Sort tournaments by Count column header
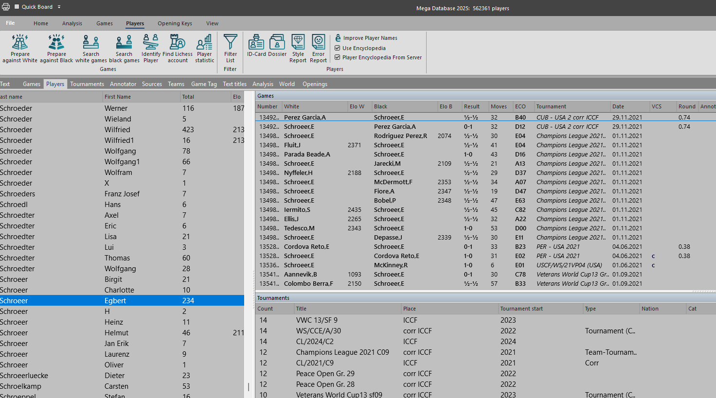The image size is (716, 398). (275, 309)
